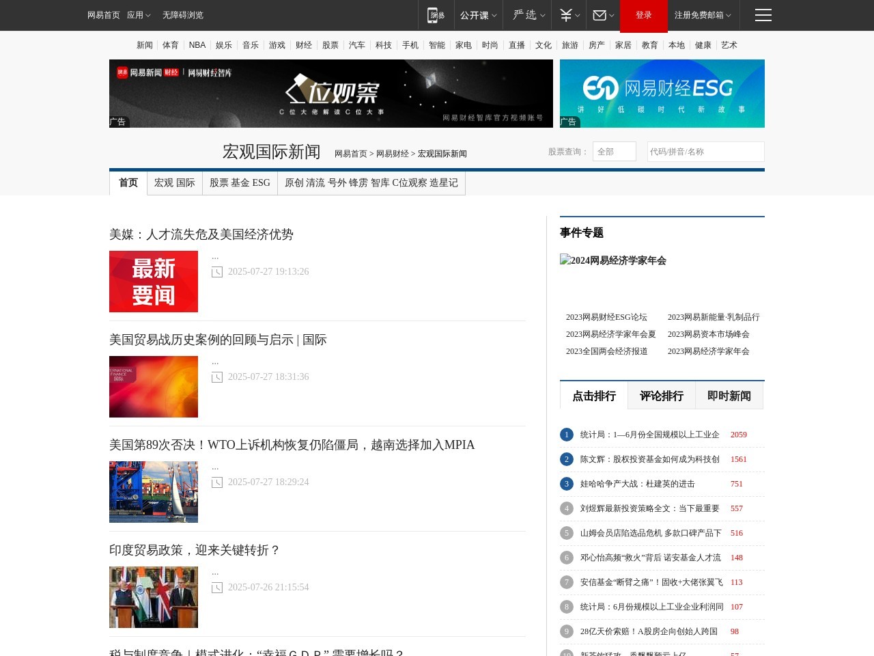Click the ¥ currency icon in the top bar
The width and height of the screenshot is (874, 656).
click(x=565, y=15)
